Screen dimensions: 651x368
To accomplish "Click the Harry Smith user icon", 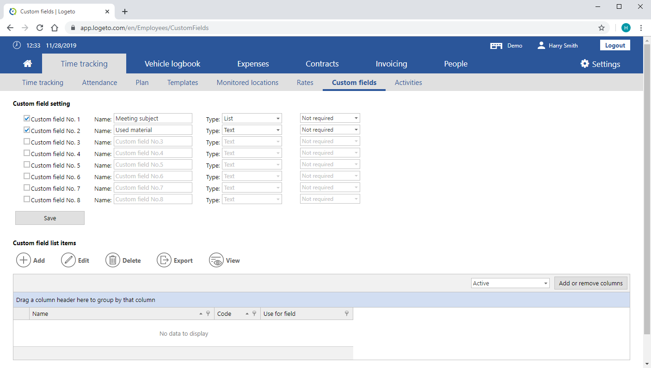I will 541,45.
